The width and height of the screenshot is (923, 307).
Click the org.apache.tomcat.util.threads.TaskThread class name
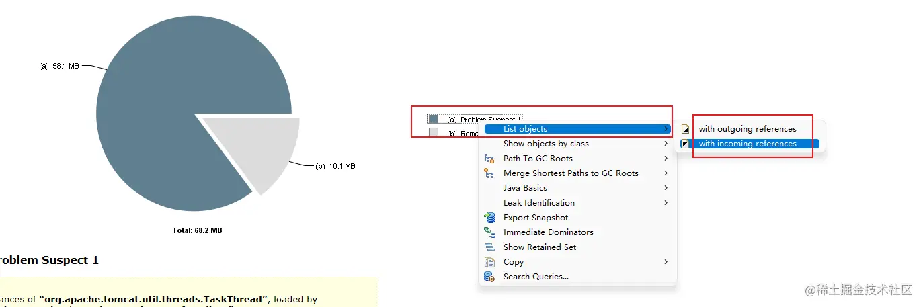click(x=153, y=299)
